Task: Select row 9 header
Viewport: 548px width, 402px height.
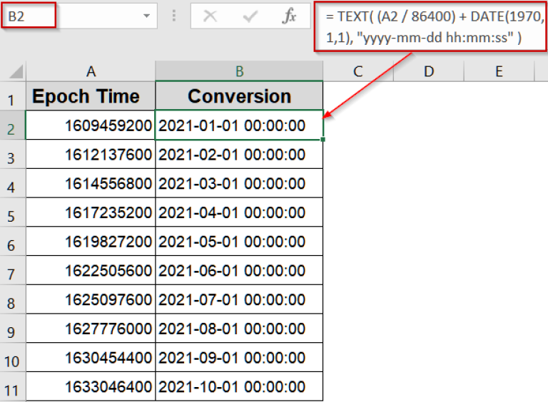Action: click(x=13, y=328)
